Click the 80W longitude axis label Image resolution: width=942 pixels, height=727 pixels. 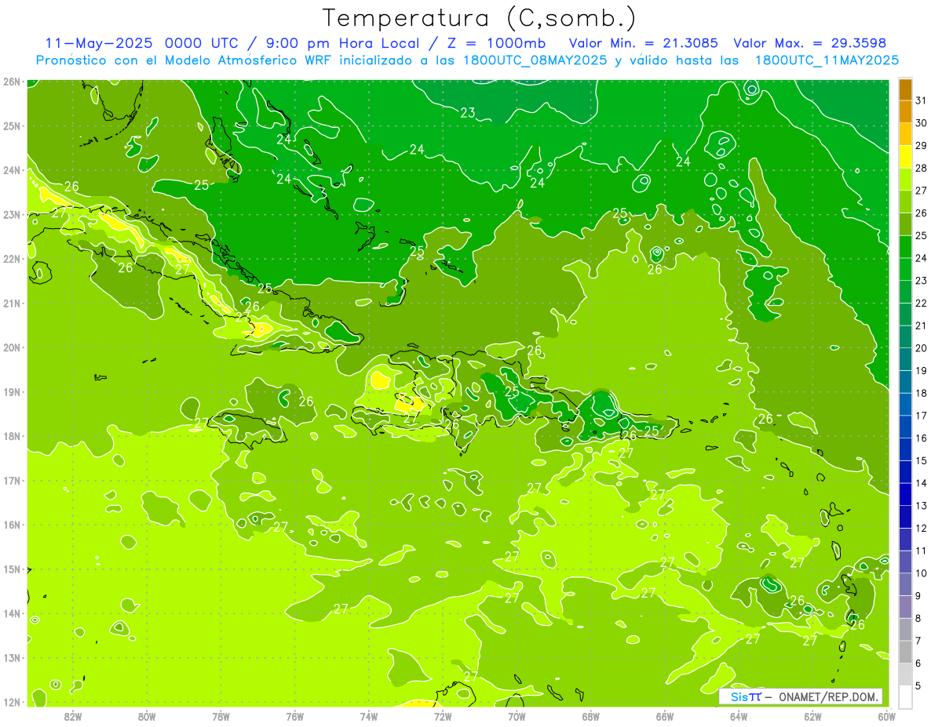[x=147, y=716]
